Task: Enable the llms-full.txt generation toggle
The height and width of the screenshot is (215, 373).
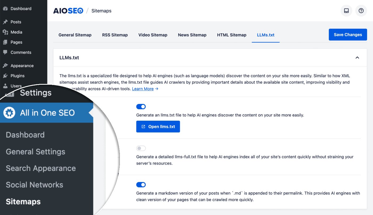Action: point(141,148)
